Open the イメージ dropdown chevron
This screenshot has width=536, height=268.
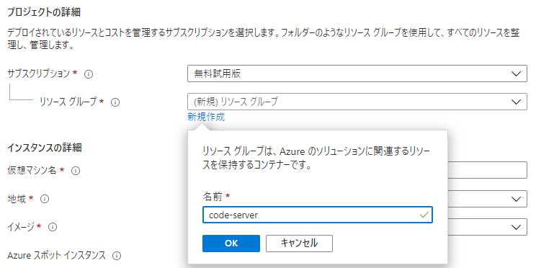point(515,227)
